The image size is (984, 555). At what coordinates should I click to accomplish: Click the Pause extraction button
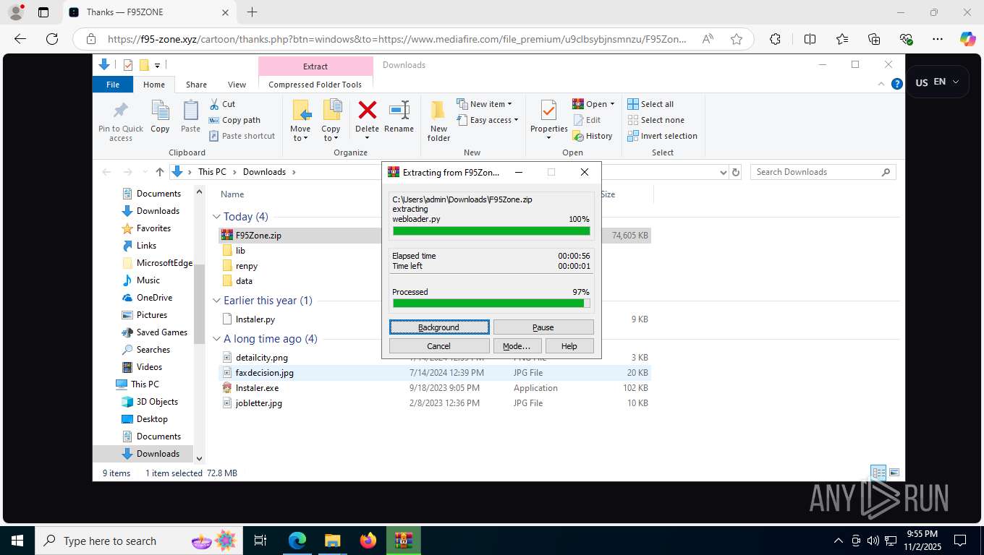click(x=543, y=327)
